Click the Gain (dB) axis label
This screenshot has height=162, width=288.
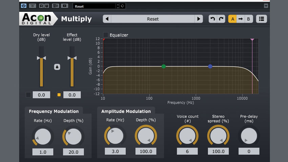tap(90, 66)
